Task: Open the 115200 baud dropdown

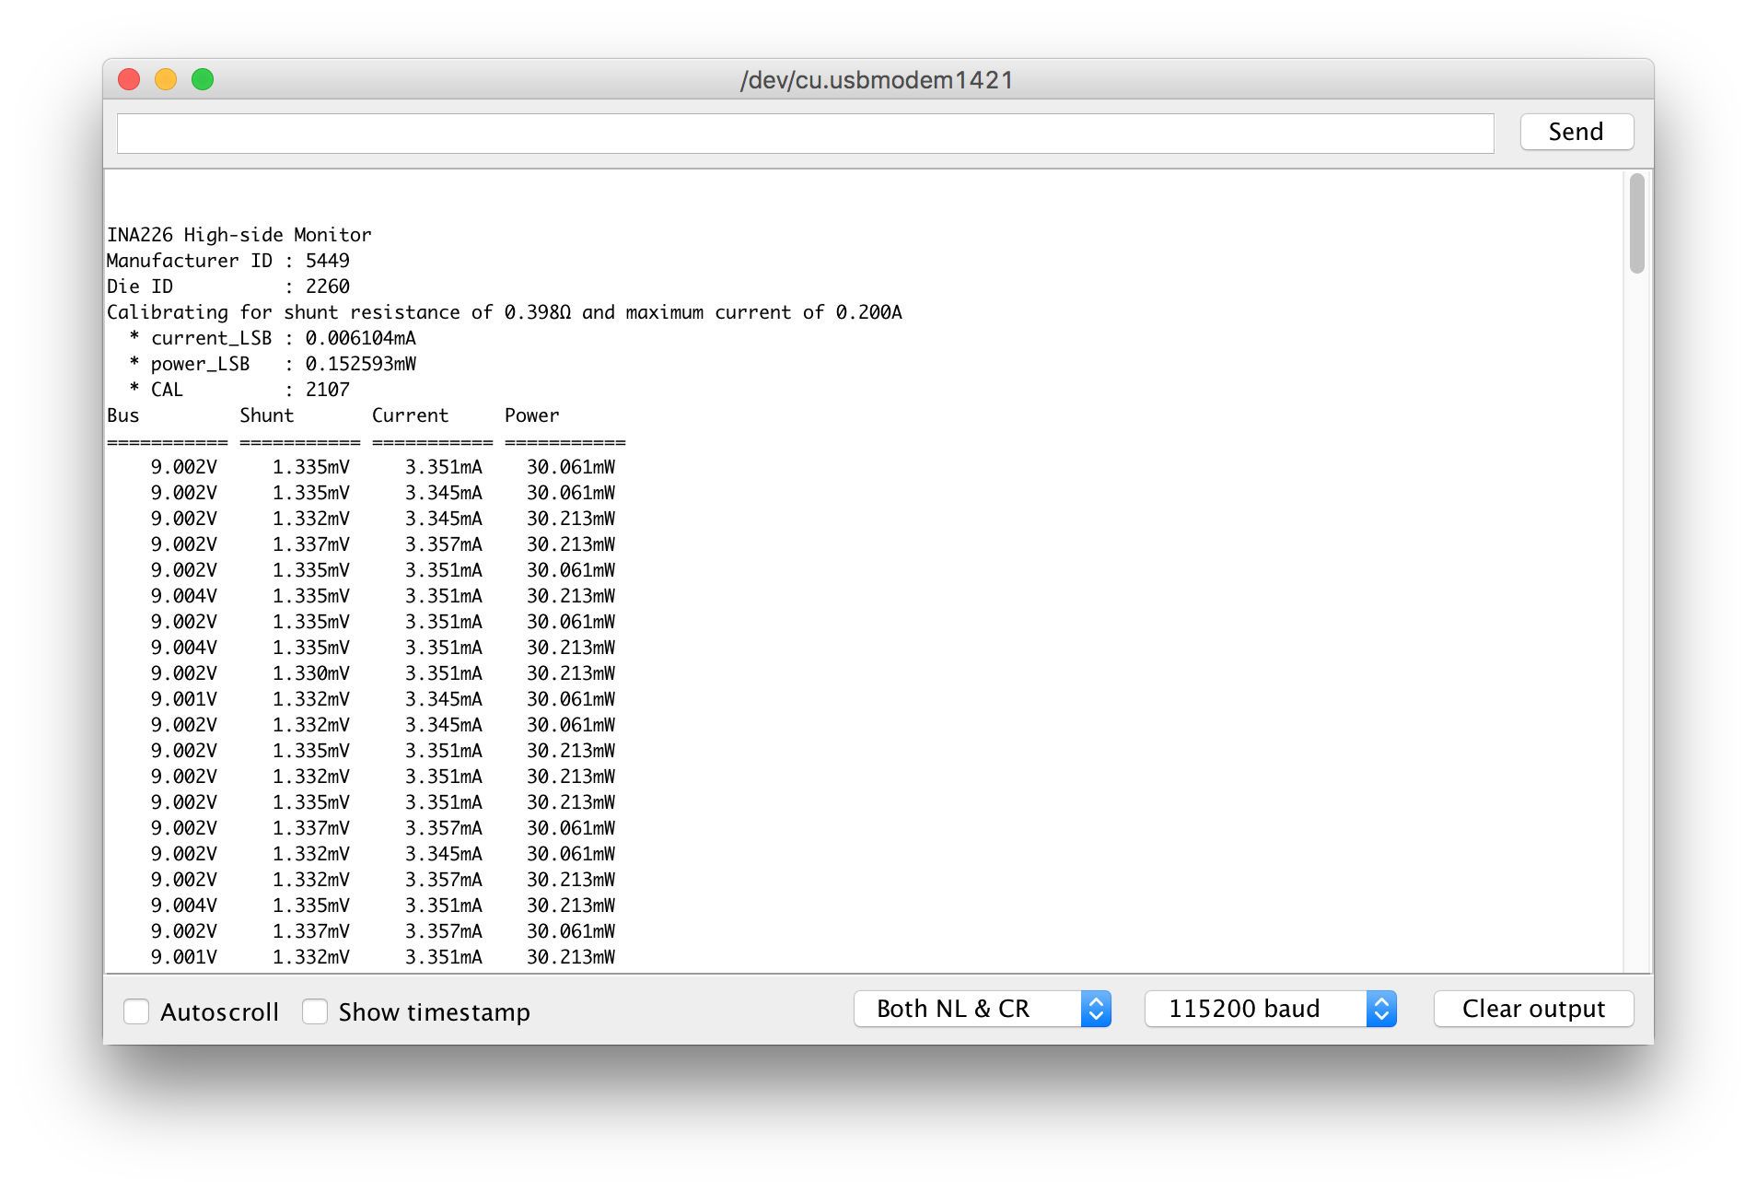Action: click(x=1270, y=1009)
